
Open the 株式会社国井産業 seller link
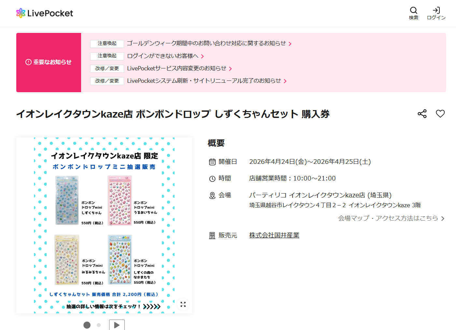(x=274, y=235)
